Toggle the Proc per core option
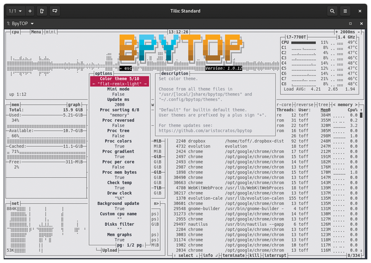 tap(118, 164)
